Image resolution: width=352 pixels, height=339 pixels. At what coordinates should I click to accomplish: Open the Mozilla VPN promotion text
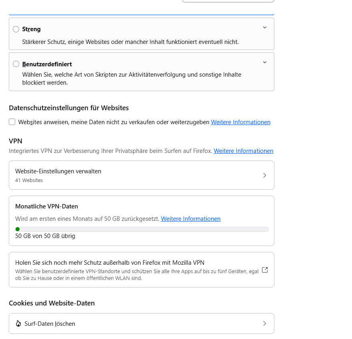[110, 262]
